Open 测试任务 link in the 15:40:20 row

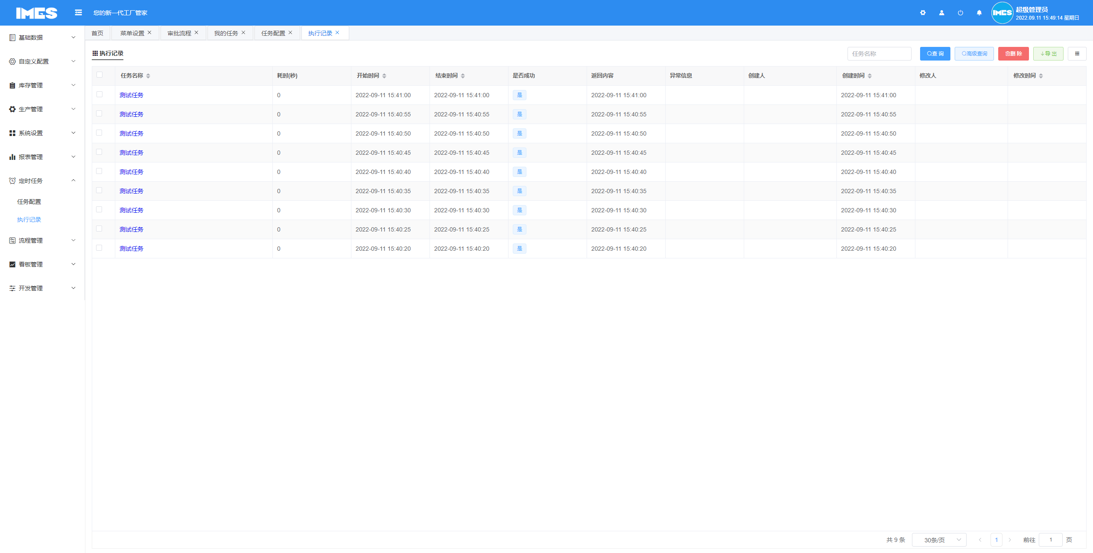[x=132, y=249]
